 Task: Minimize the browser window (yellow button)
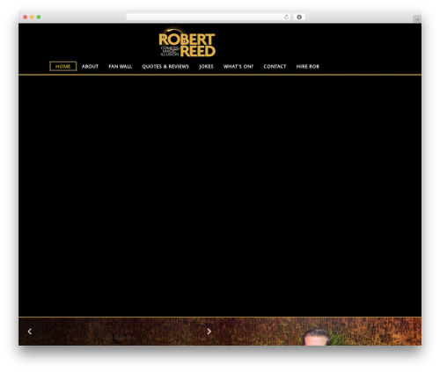pos(32,17)
